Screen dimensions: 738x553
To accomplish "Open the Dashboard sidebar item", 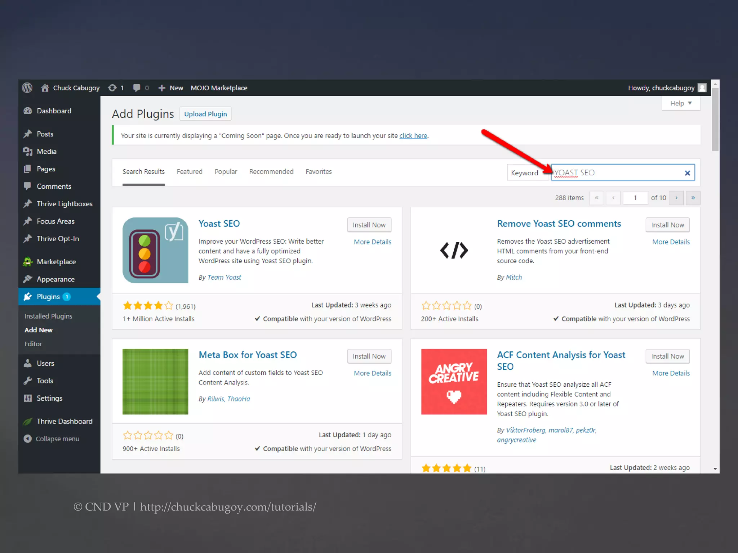I will (x=59, y=111).
